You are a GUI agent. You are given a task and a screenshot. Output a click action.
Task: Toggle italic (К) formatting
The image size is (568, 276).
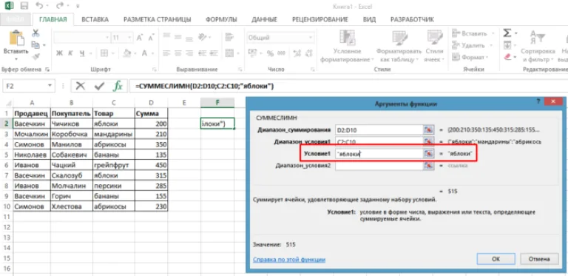click(71, 53)
